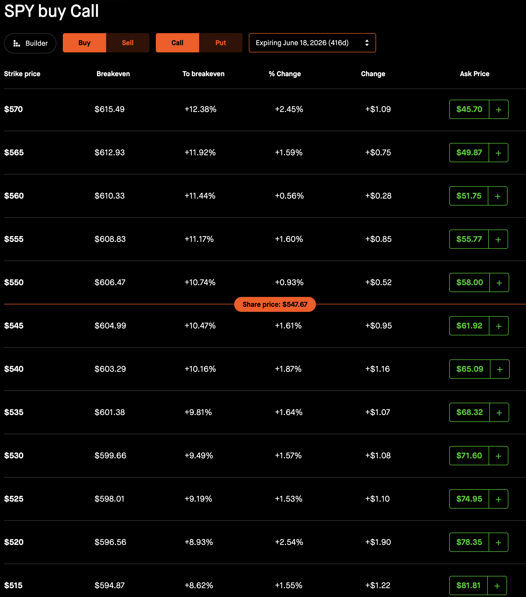
Task: Select the $560 strike price row
Action: coord(265,196)
